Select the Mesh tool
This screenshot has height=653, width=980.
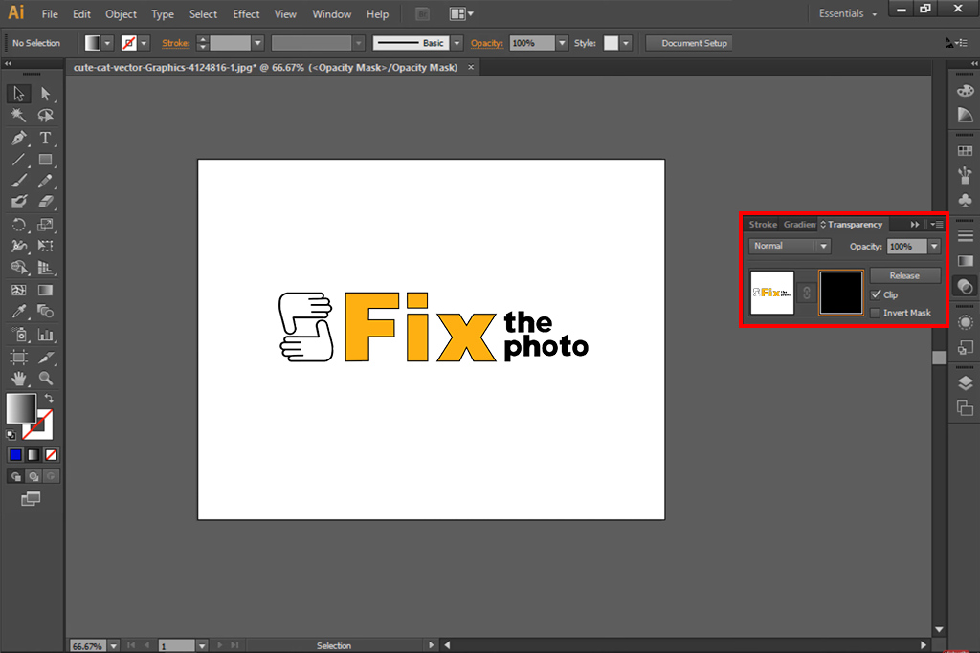18,290
